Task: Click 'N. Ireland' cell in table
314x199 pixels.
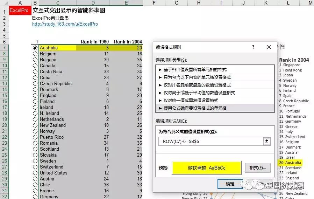Action: pos(58,114)
